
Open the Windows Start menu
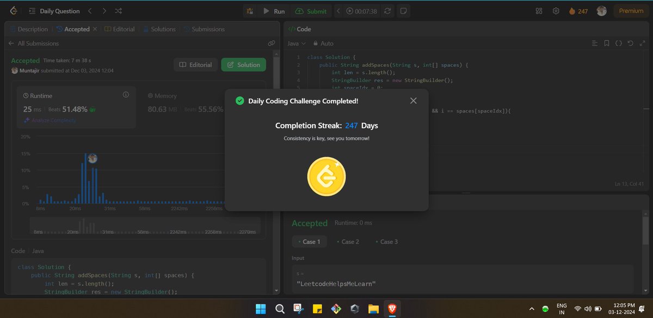pyautogui.click(x=261, y=309)
